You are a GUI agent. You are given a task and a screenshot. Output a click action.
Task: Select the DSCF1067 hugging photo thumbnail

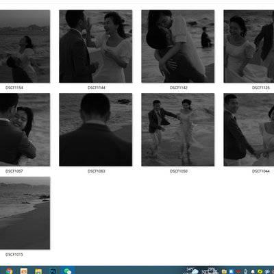tap(25, 129)
